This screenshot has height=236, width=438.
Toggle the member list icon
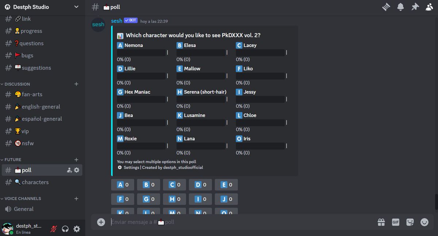[x=429, y=7]
